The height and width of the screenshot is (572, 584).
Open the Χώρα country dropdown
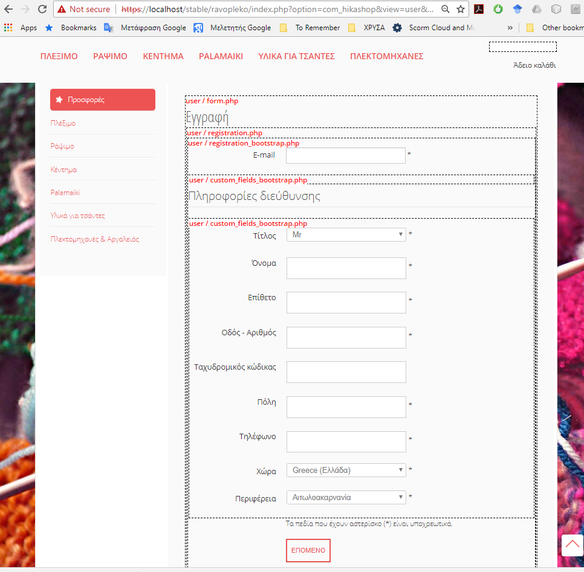tap(346, 470)
